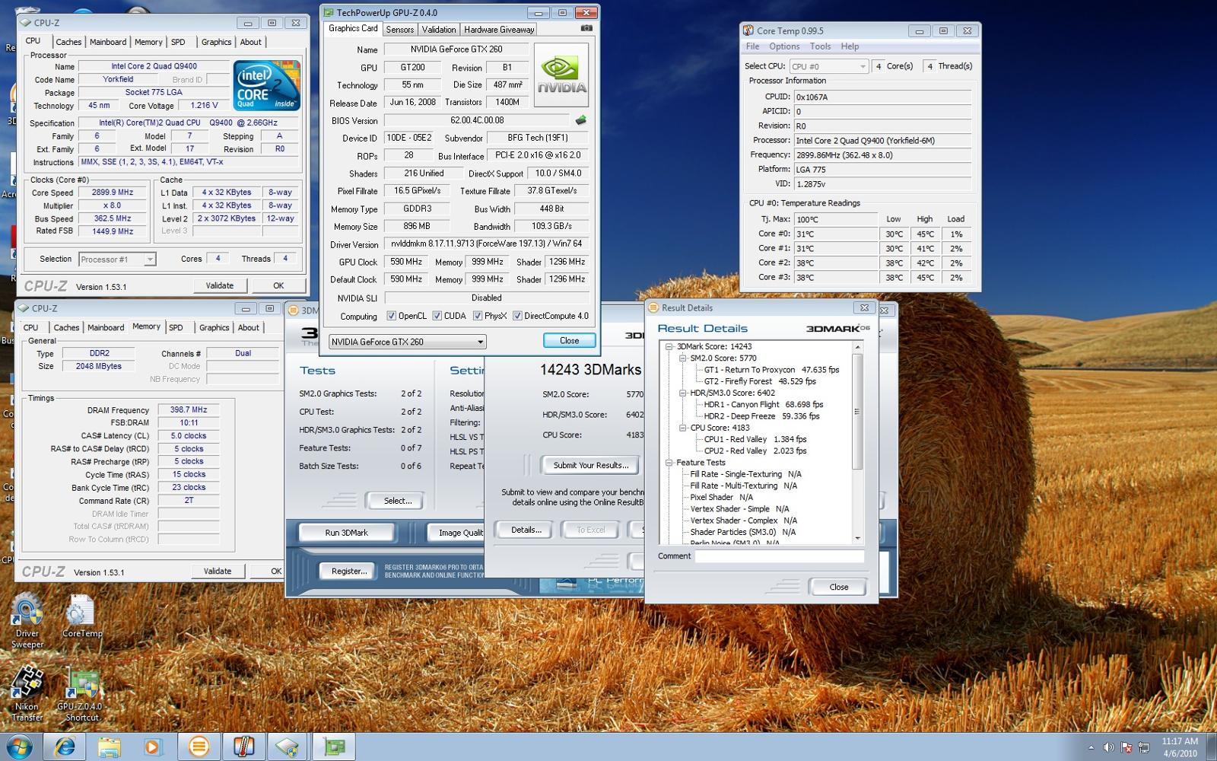Open the Windows Start menu orb
This screenshot has height=761, width=1217.
point(18,747)
